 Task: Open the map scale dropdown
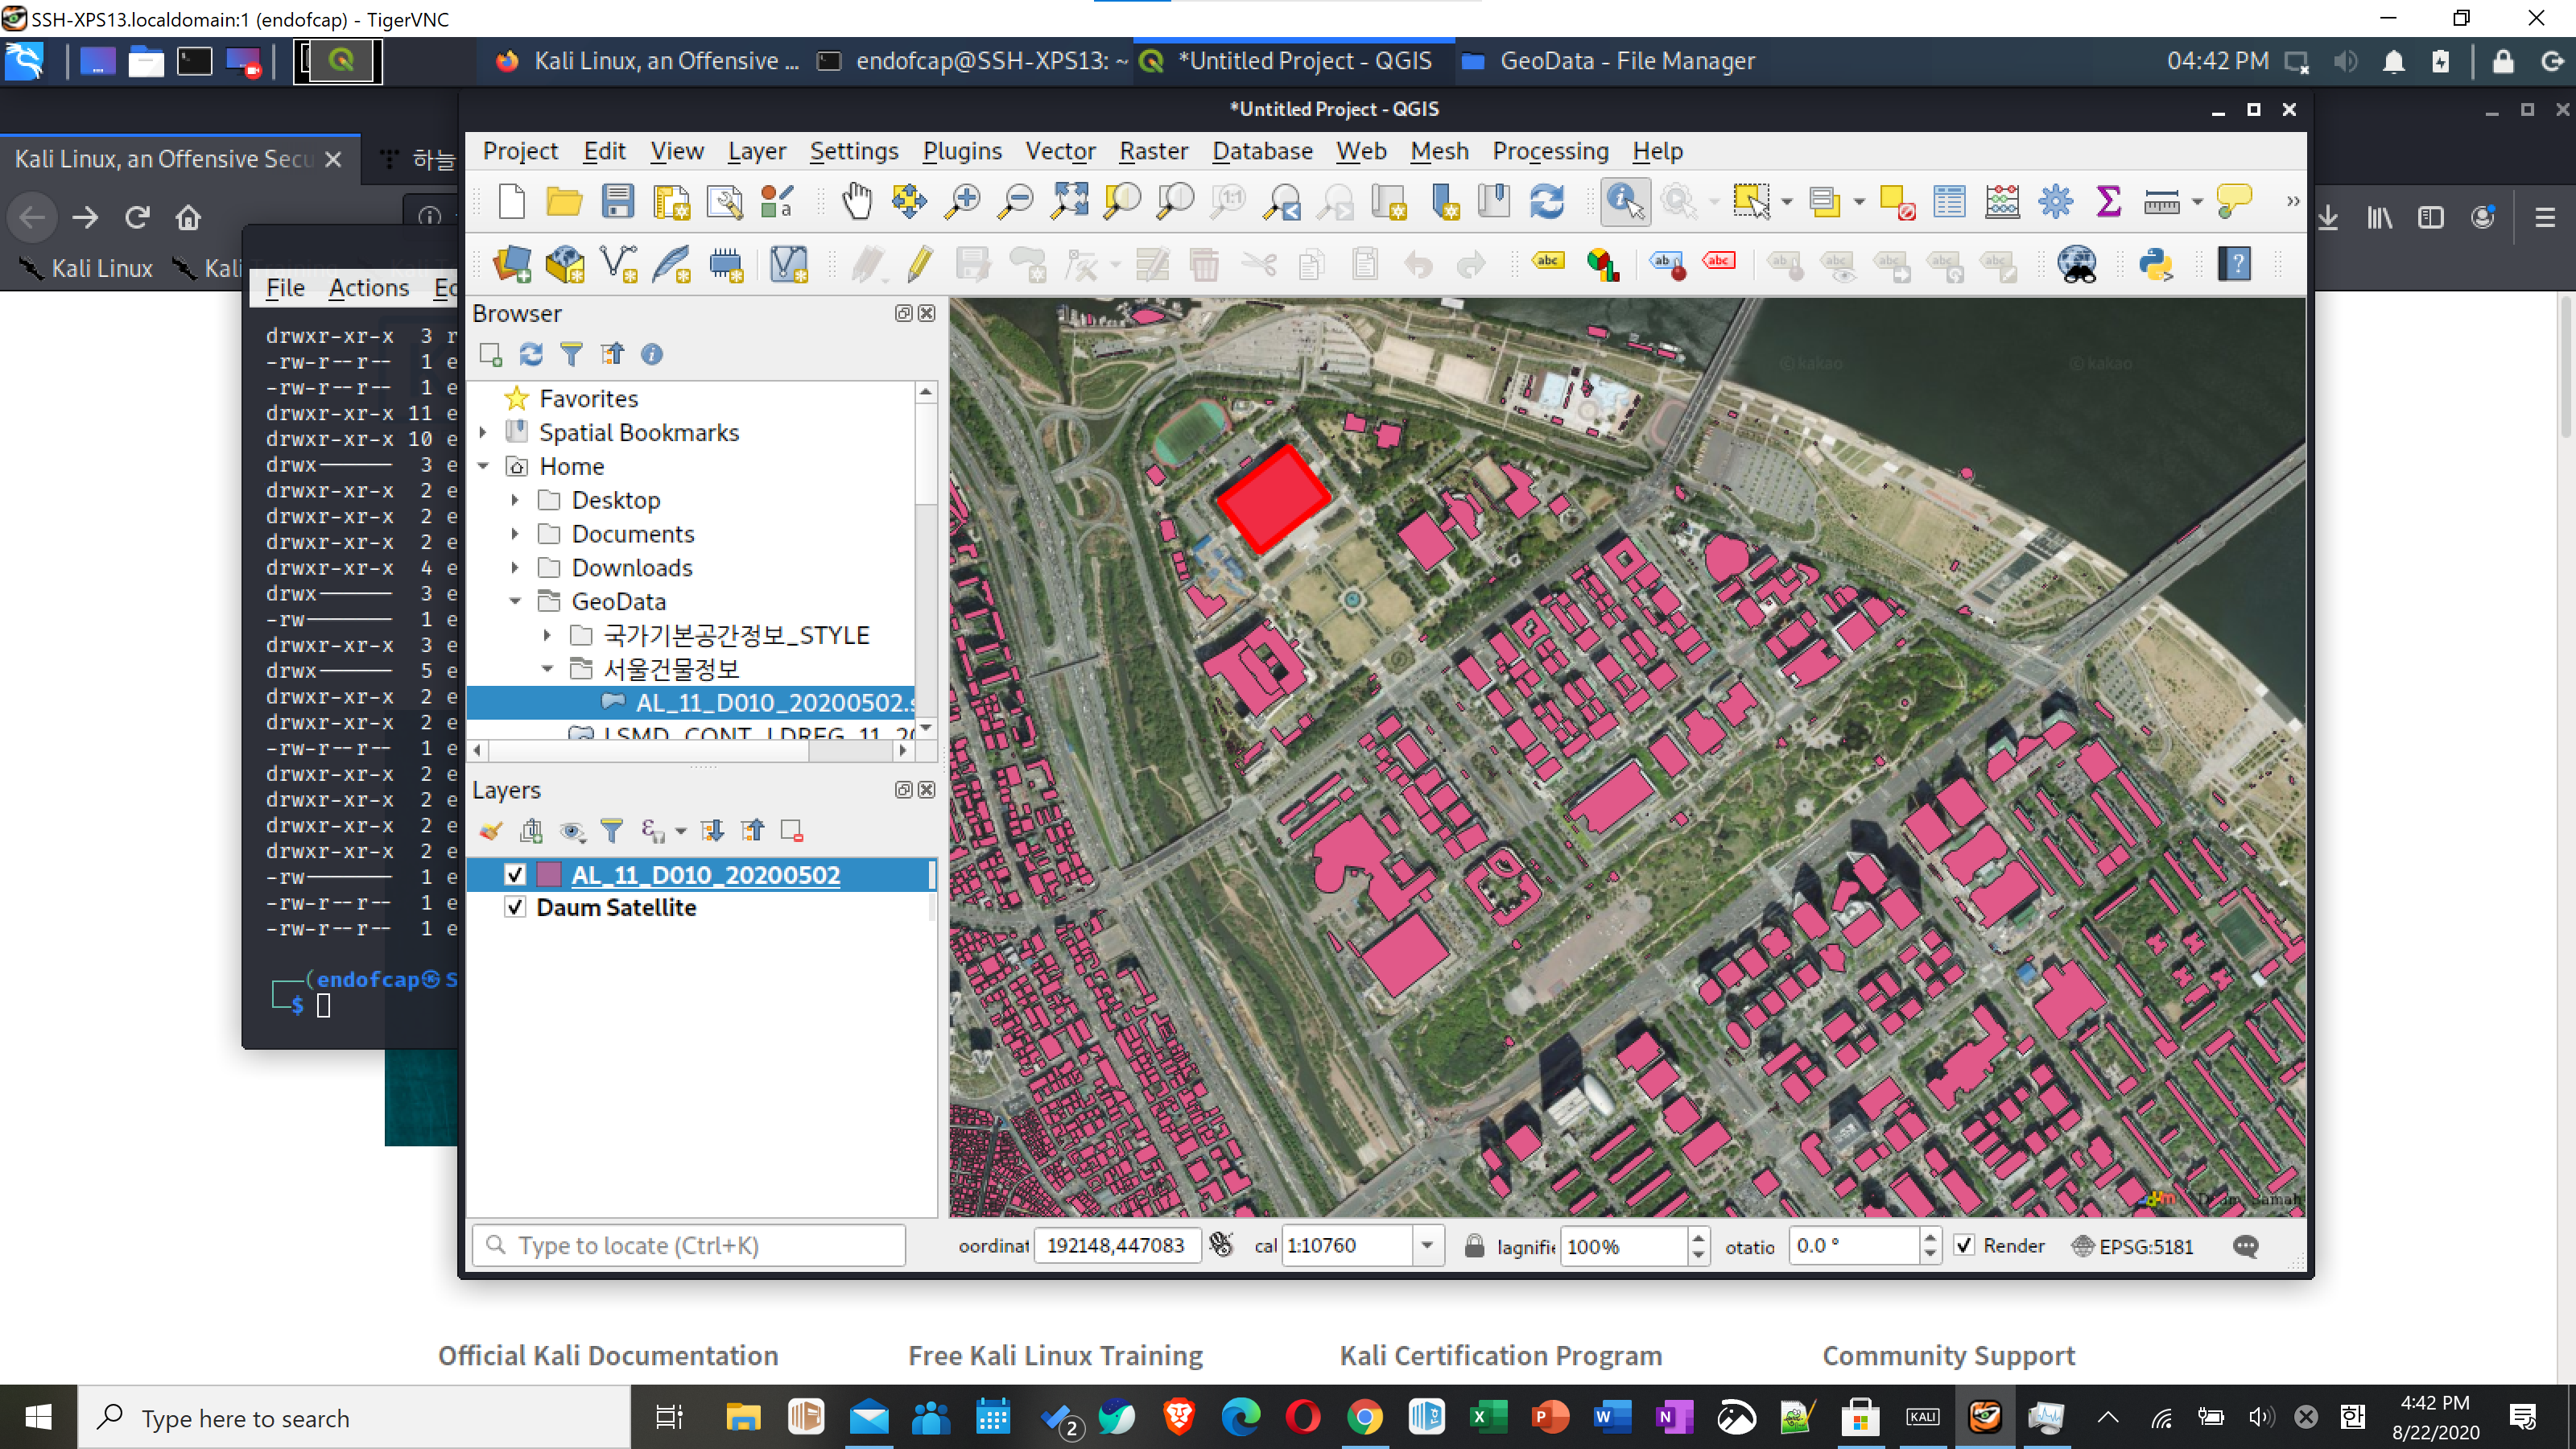1427,1246
